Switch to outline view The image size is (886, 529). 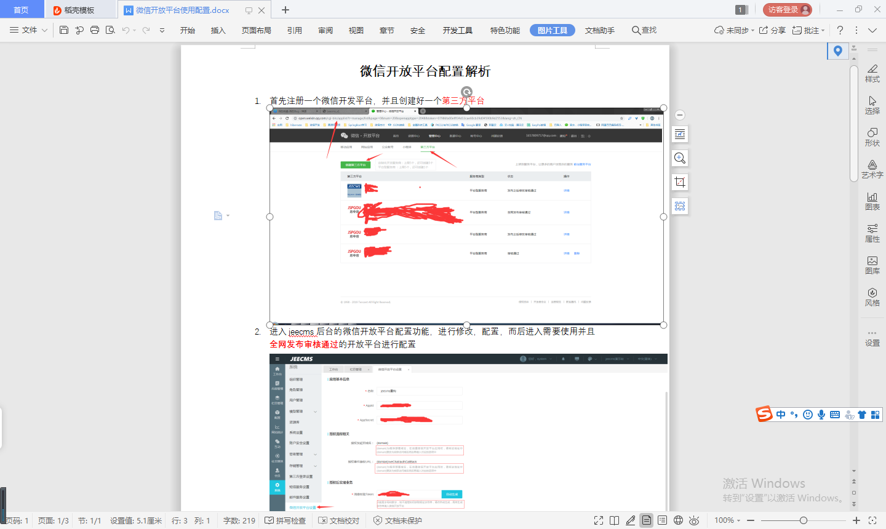[662, 520]
